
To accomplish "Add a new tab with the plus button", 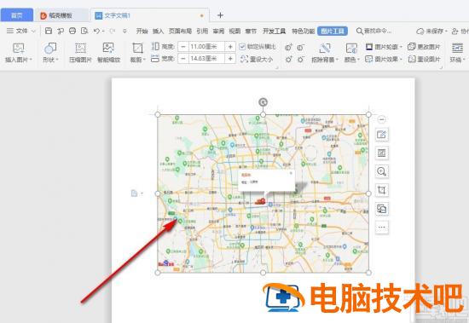I will [x=220, y=15].
